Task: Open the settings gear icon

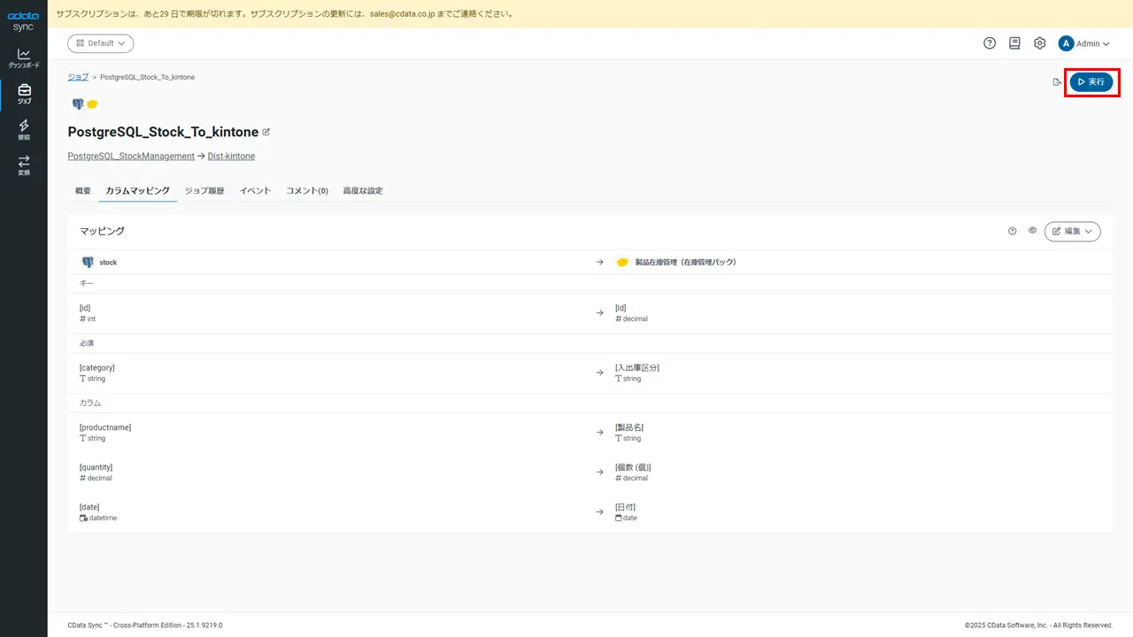Action: coord(1040,43)
